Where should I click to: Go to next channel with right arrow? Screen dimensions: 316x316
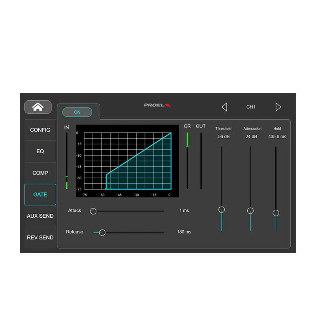278,107
